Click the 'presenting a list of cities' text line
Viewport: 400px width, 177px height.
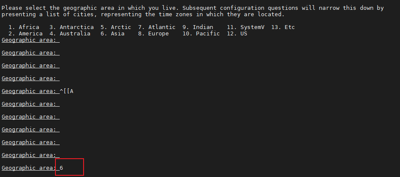(143, 14)
